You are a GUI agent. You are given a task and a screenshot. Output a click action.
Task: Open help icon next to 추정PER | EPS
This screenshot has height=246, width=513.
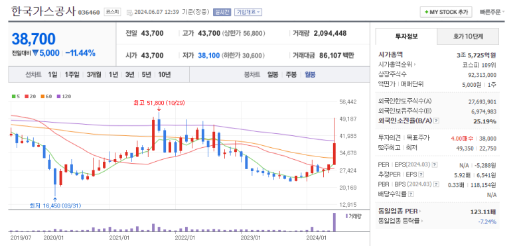[x=421, y=175]
